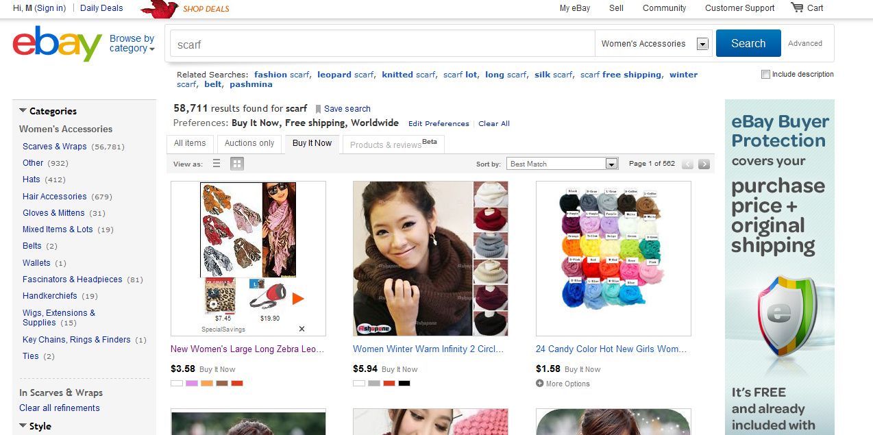The height and width of the screenshot is (435, 873).
Task: Switch to gallery grid view icon
Action: pos(236,164)
